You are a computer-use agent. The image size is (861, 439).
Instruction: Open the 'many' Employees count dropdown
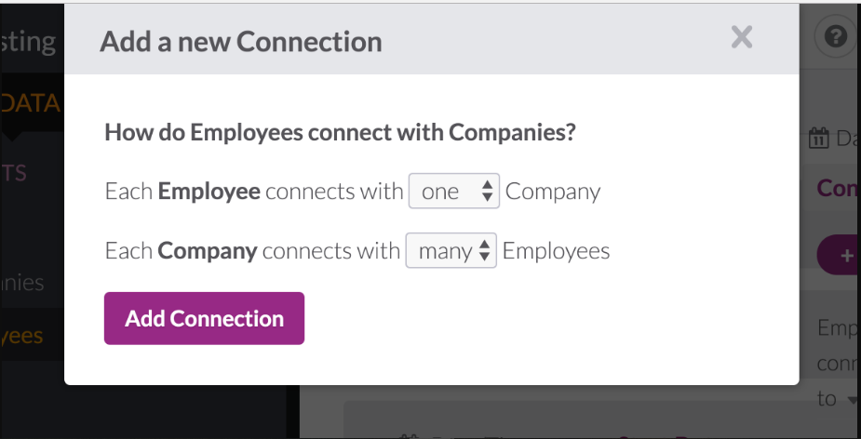tap(451, 251)
